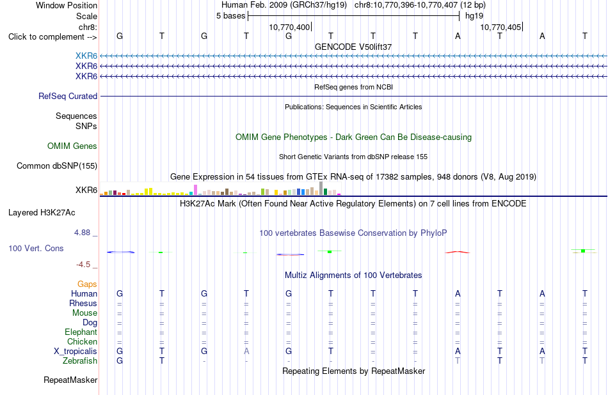
Task: Select the 'X_tropicalis' species label
Action: click(76, 352)
